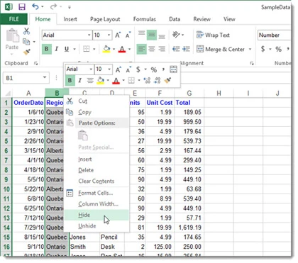Click the Increase Indent icon

(187, 49)
